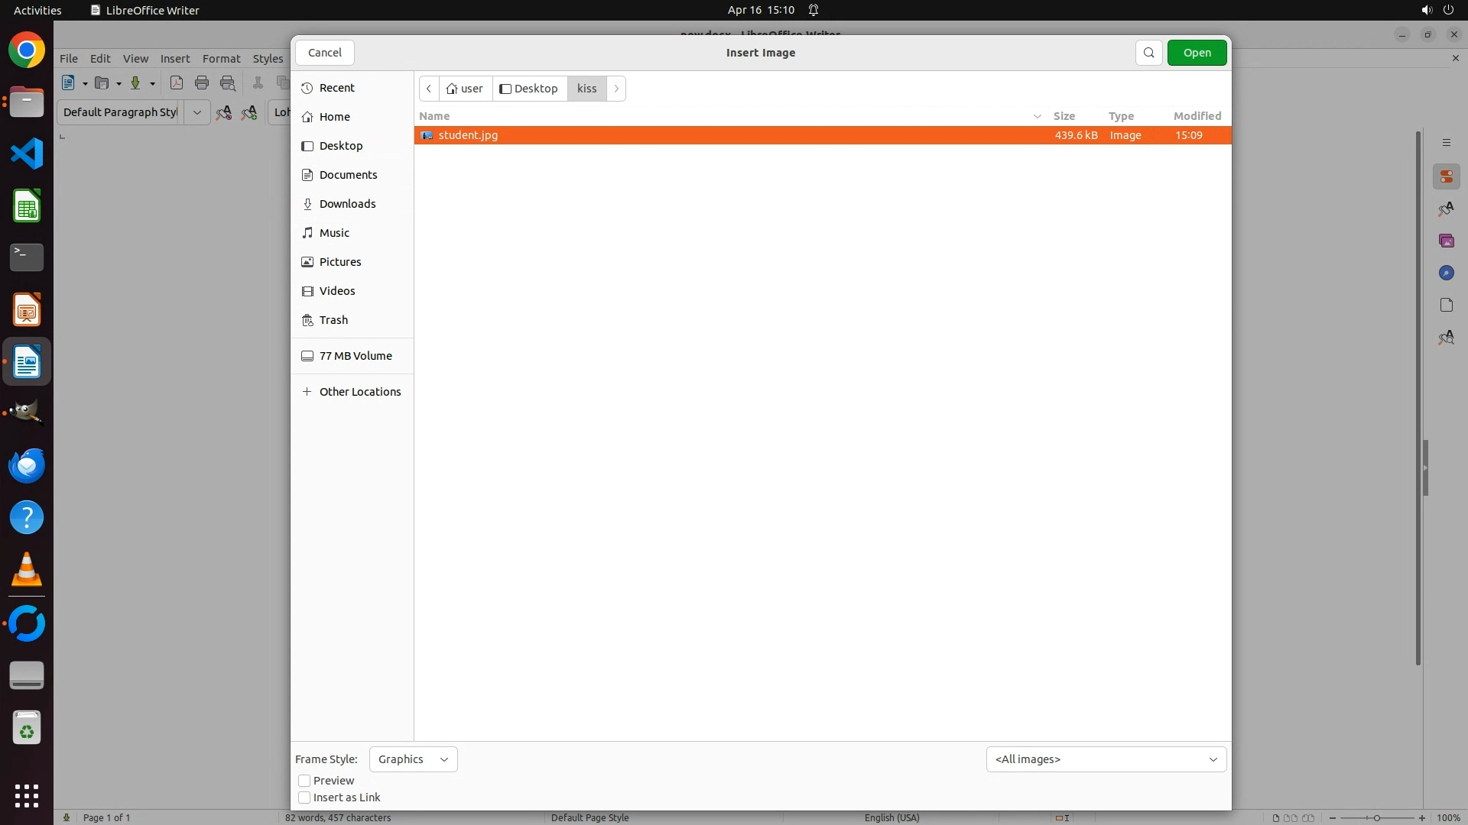Expand the All images file filter
Image resolution: width=1468 pixels, height=825 pixels.
point(1106,759)
